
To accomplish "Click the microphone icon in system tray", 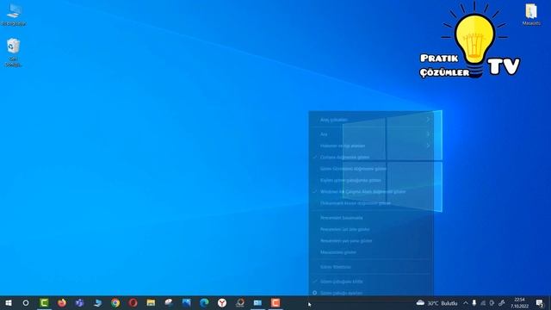I will pos(474,303).
